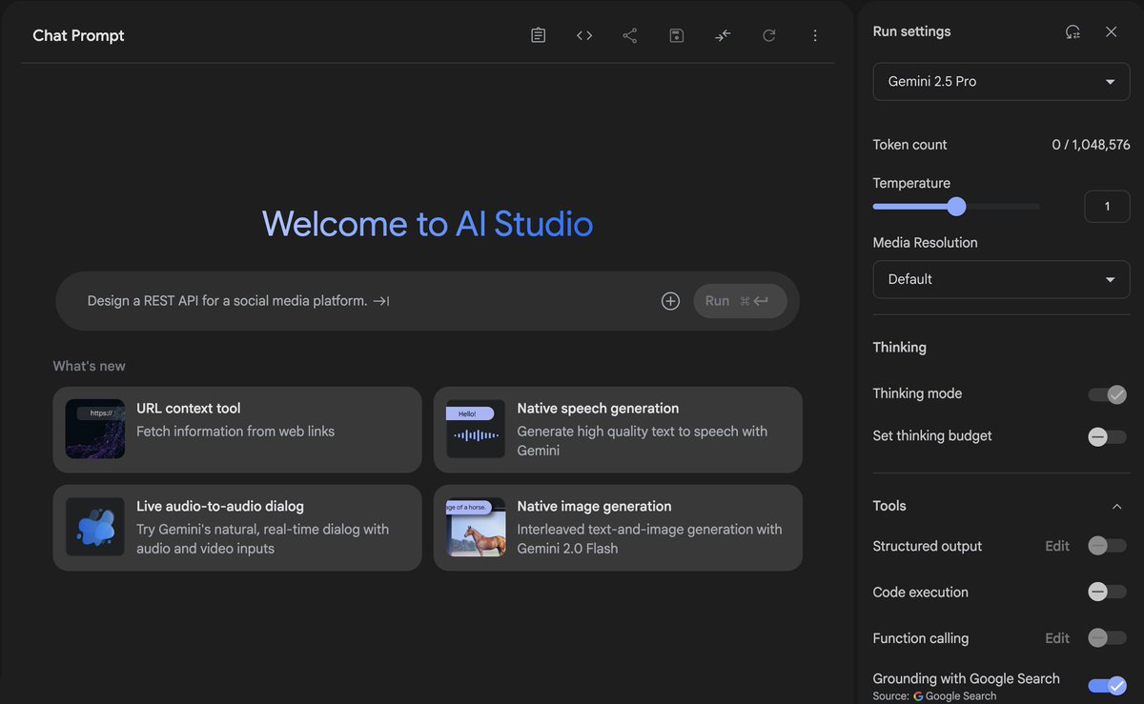
Task: Click the Run settings panel title
Action: click(x=911, y=31)
